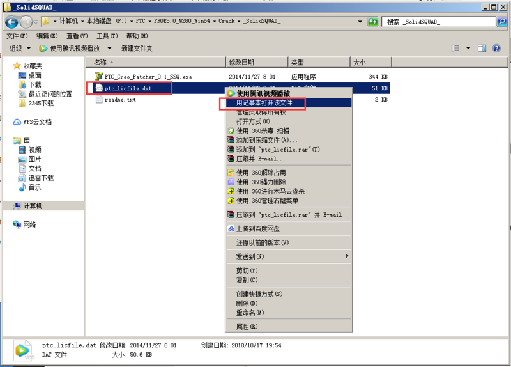The image size is (511, 367).
Task: Choose 用记事本打开该文件 from context menu
Action: (289, 103)
